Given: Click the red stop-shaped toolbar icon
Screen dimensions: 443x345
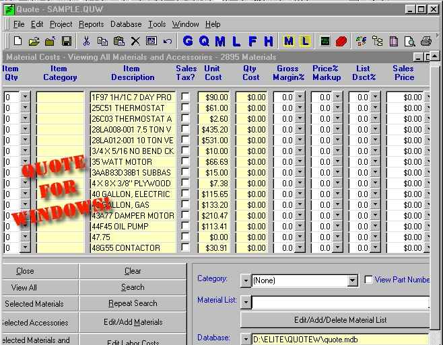Looking at the screenshot, I should (341, 42).
